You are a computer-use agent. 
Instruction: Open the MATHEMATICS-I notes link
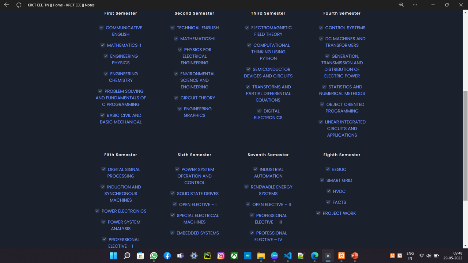tap(124, 45)
